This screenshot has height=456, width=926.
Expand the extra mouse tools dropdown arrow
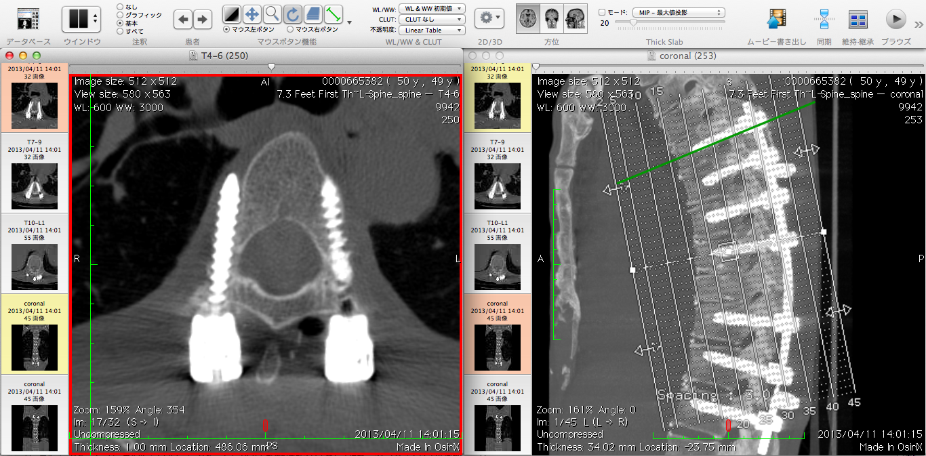349,22
